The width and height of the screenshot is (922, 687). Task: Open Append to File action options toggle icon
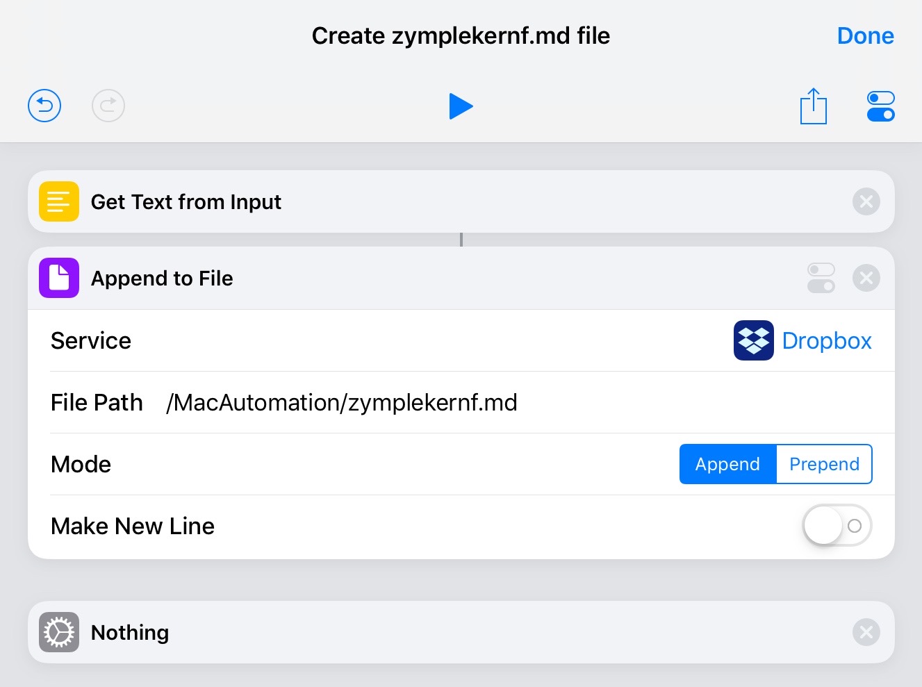pyautogui.click(x=821, y=278)
